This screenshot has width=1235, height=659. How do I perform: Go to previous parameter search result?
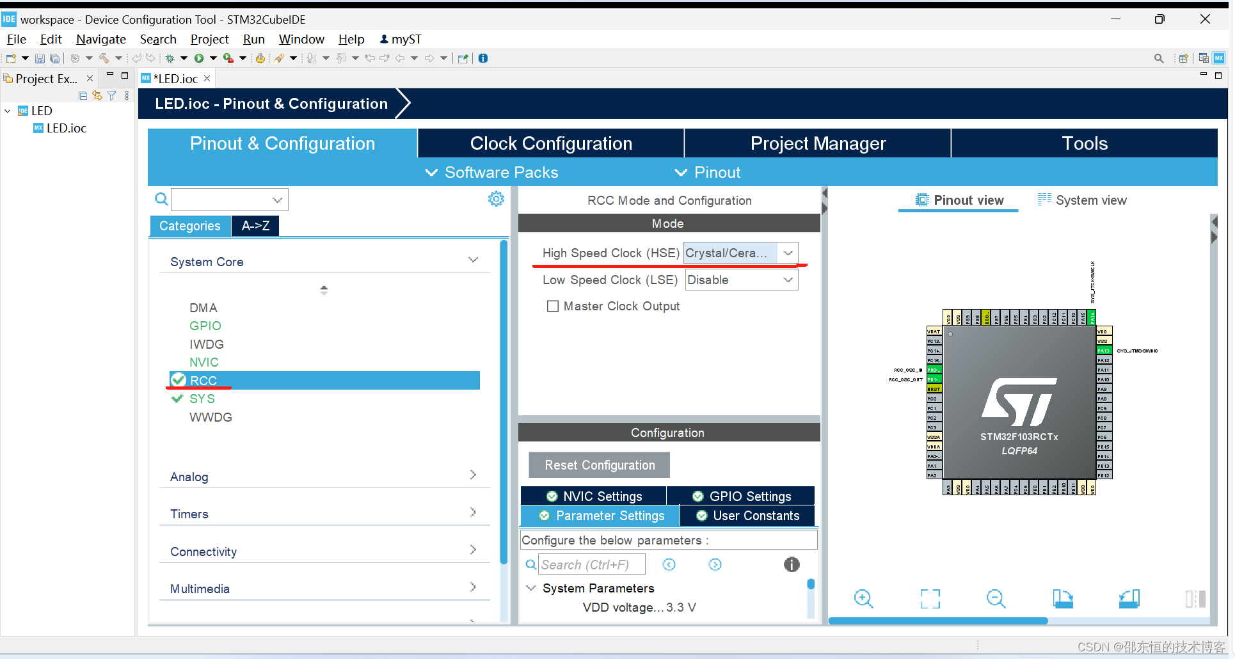(669, 564)
